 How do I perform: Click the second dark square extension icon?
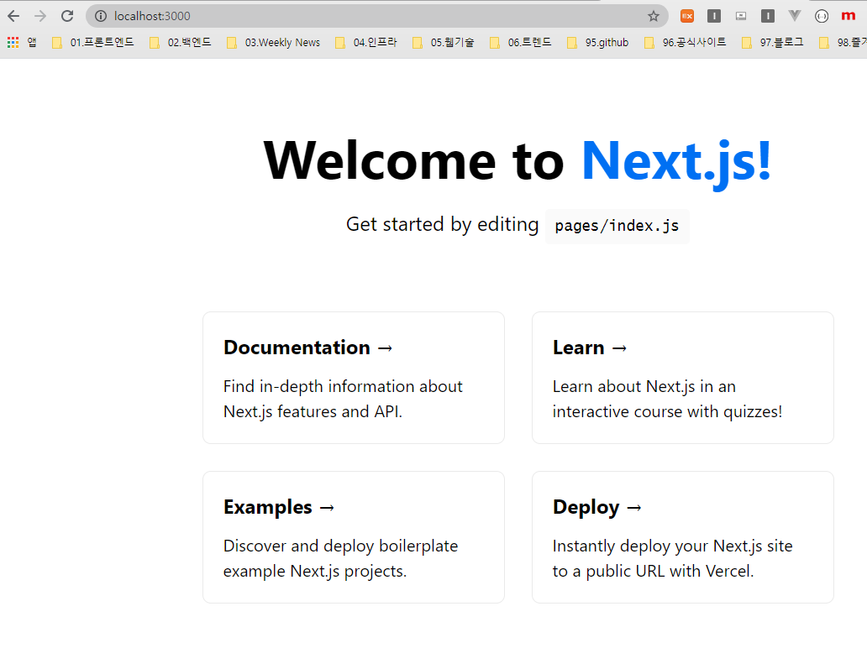coord(768,16)
